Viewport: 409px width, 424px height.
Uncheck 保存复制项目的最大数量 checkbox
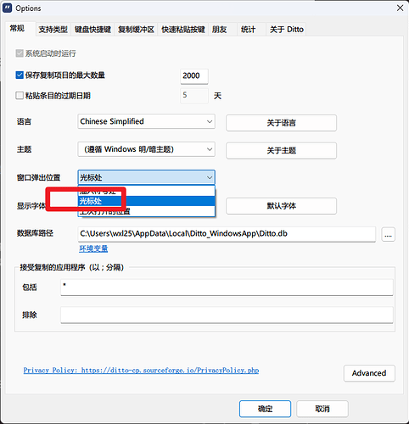click(x=20, y=75)
